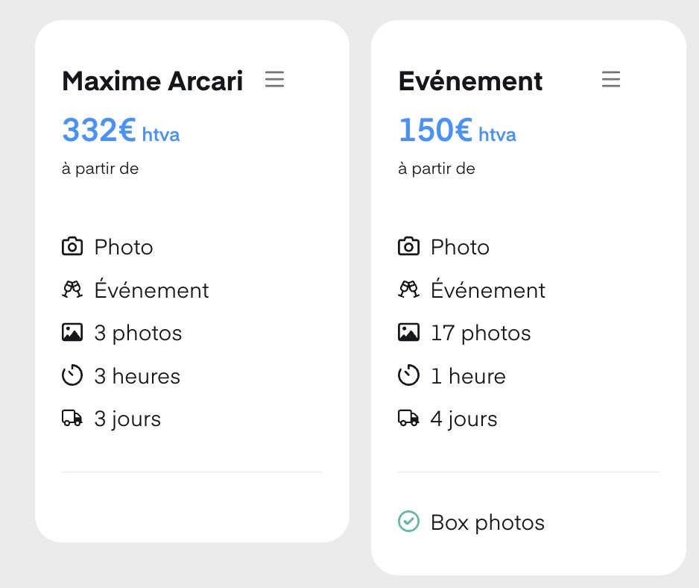Open the hamburger menu on Evénement card
This screenshot has height=588, width=699.
pos(611,79)
